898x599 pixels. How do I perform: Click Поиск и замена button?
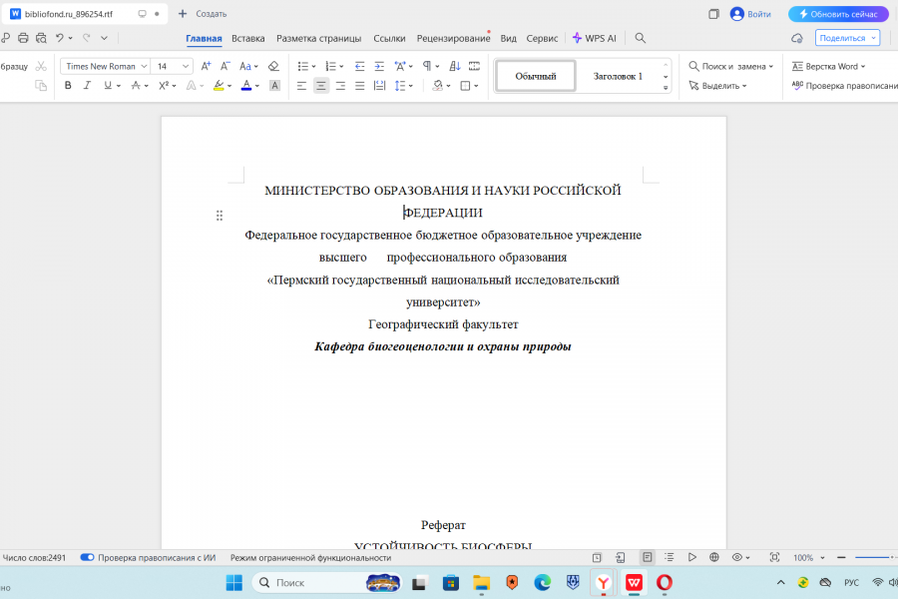(x=730, y=67)
